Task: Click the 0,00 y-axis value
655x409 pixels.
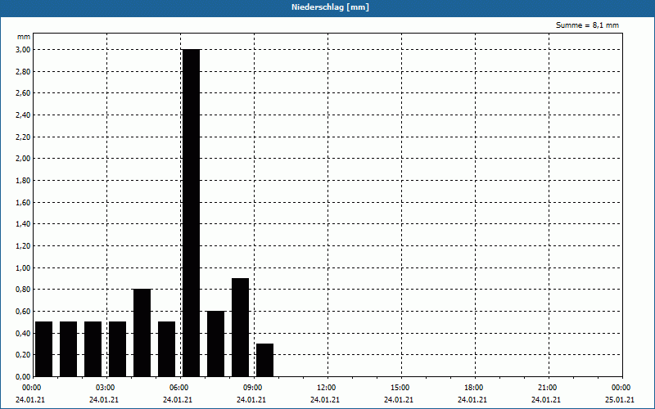Action: coord(23,376)
